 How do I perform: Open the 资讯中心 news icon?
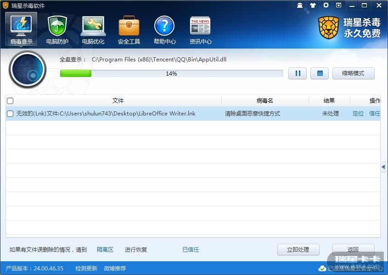[x=201, y=29]
